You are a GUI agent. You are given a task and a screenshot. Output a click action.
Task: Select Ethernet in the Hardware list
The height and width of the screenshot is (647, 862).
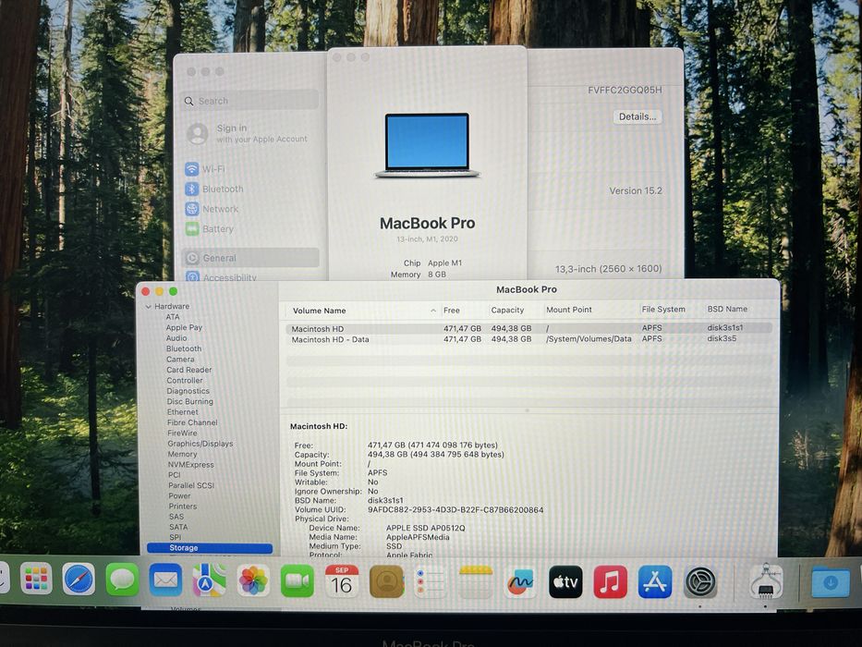click(x=183, y=412)
